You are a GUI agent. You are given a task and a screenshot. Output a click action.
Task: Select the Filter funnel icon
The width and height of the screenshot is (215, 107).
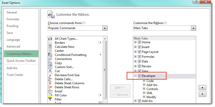tap(50, 99)
